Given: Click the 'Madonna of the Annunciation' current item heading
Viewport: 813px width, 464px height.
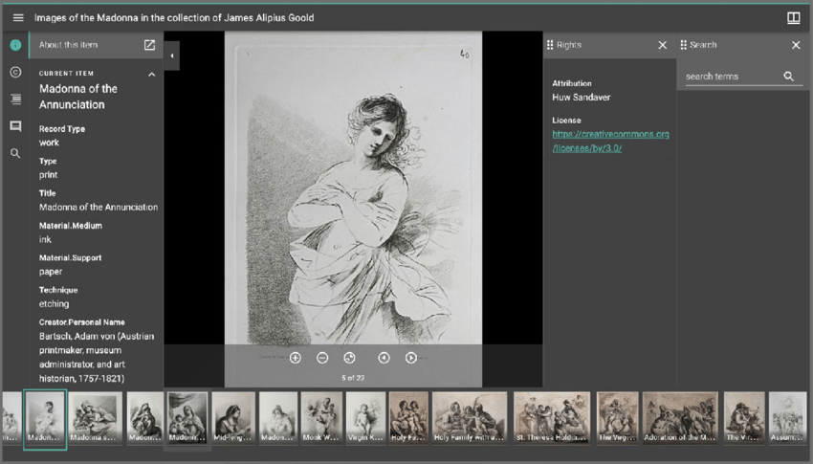Looking at the screenshot, I should coord(78,97).
